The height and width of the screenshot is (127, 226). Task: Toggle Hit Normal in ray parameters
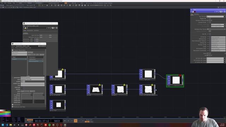point(209,37)
